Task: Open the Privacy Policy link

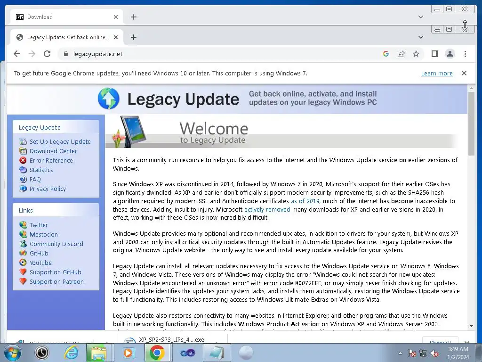Action: pos(48,189)
